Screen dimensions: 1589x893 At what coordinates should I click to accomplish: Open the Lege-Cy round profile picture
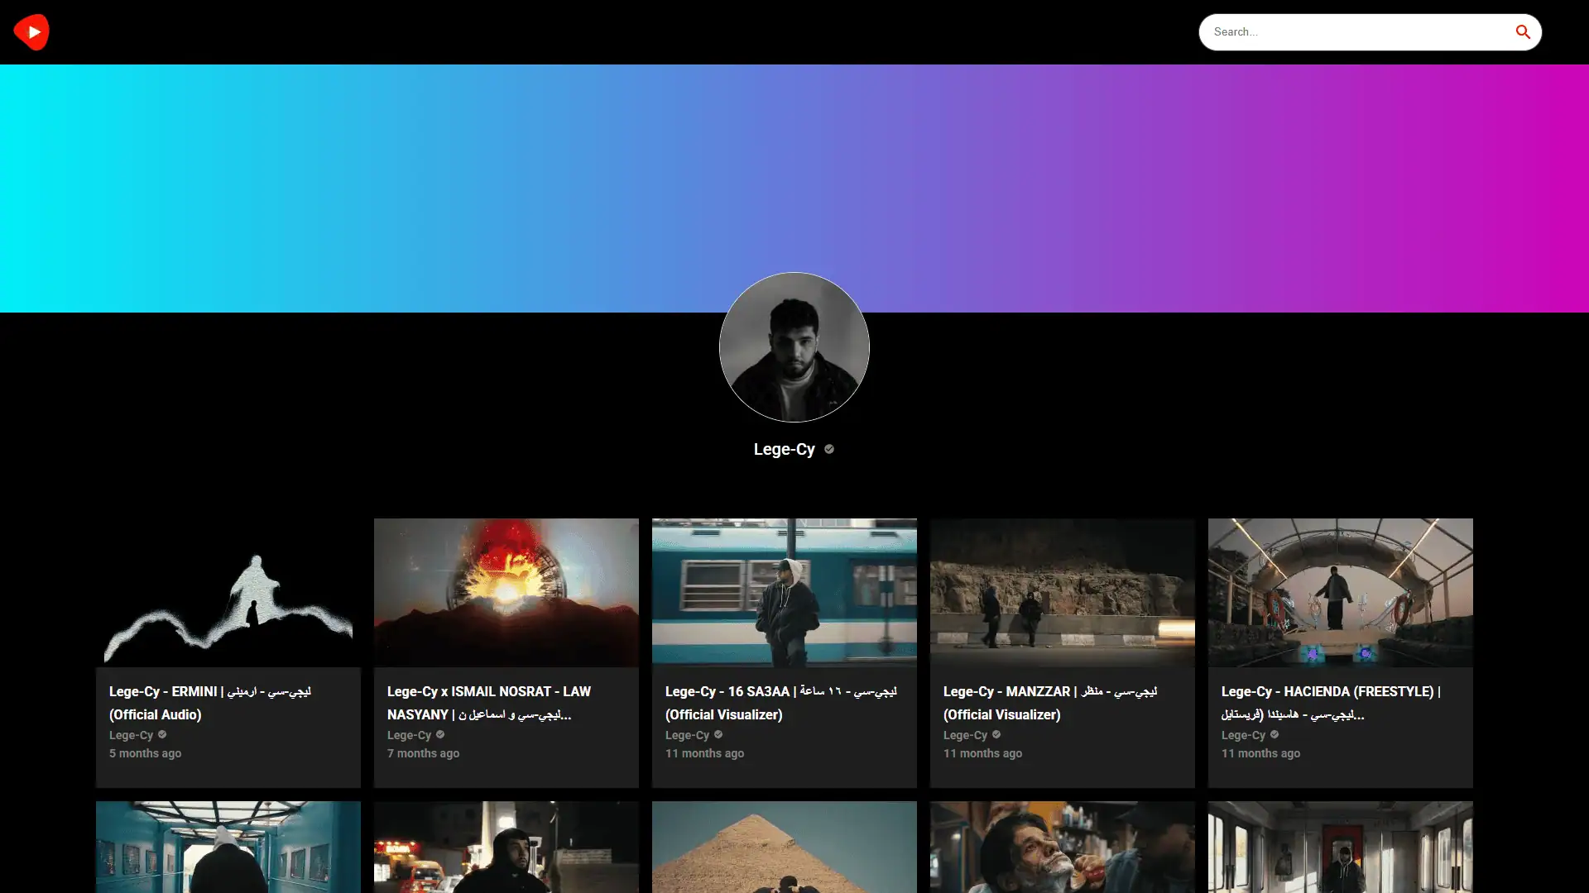(x=794, y=347)
